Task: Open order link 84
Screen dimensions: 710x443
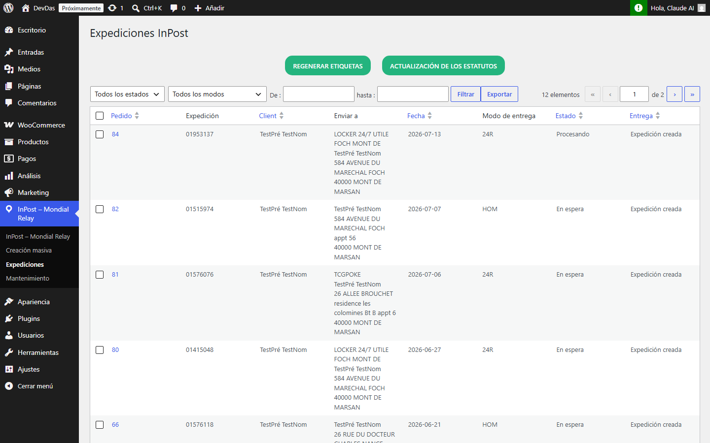Action: click(x=115, y=134)
